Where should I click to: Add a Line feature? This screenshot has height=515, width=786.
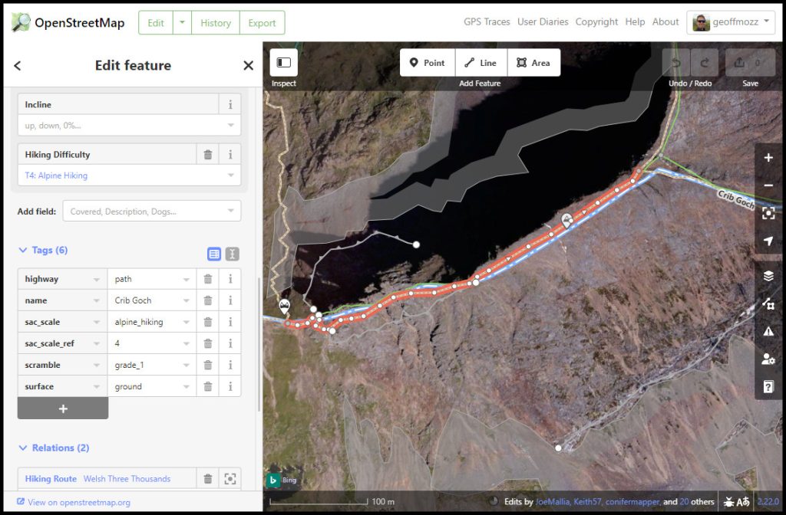(481, 63)
